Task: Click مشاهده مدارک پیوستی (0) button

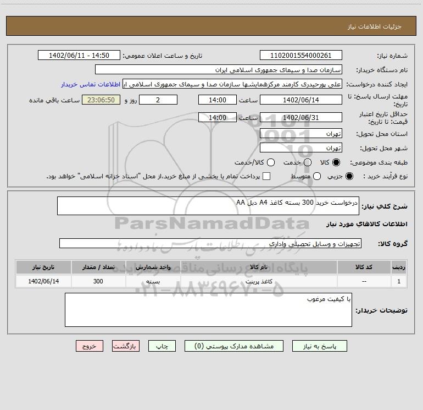Action: (x=234, y=346)
